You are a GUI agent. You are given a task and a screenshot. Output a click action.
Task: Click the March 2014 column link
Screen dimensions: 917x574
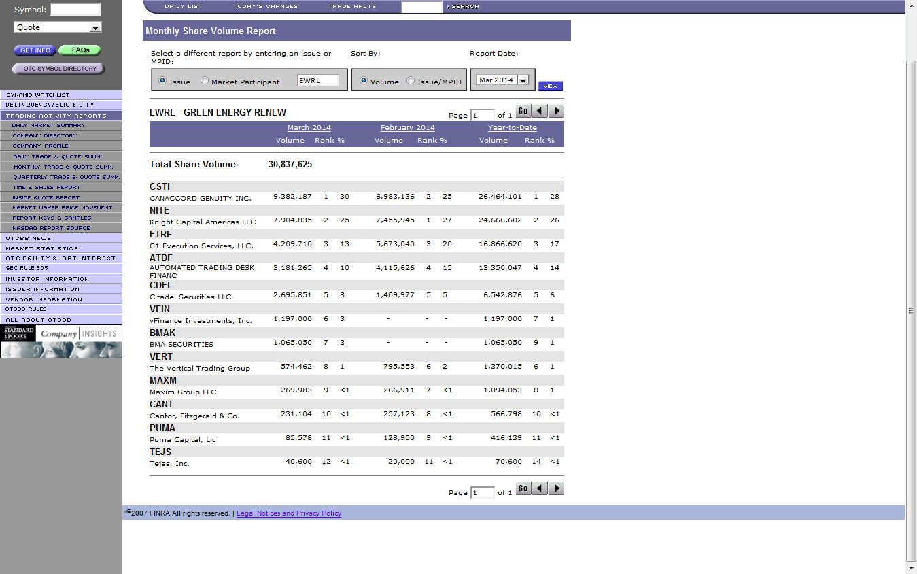click(309, 128)
